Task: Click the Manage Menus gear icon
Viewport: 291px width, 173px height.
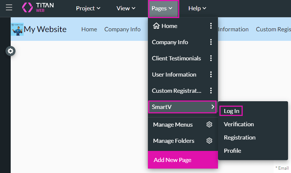Action: point(209,124)
